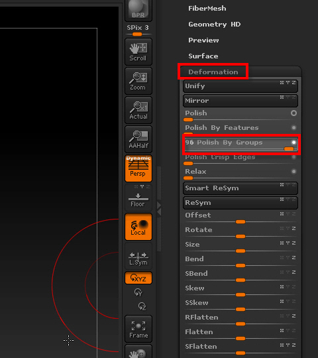Select the Scroll canvas tool
The height and width of the screenshot is (358, 318).
pyautogui.click(x=138, y=52)
